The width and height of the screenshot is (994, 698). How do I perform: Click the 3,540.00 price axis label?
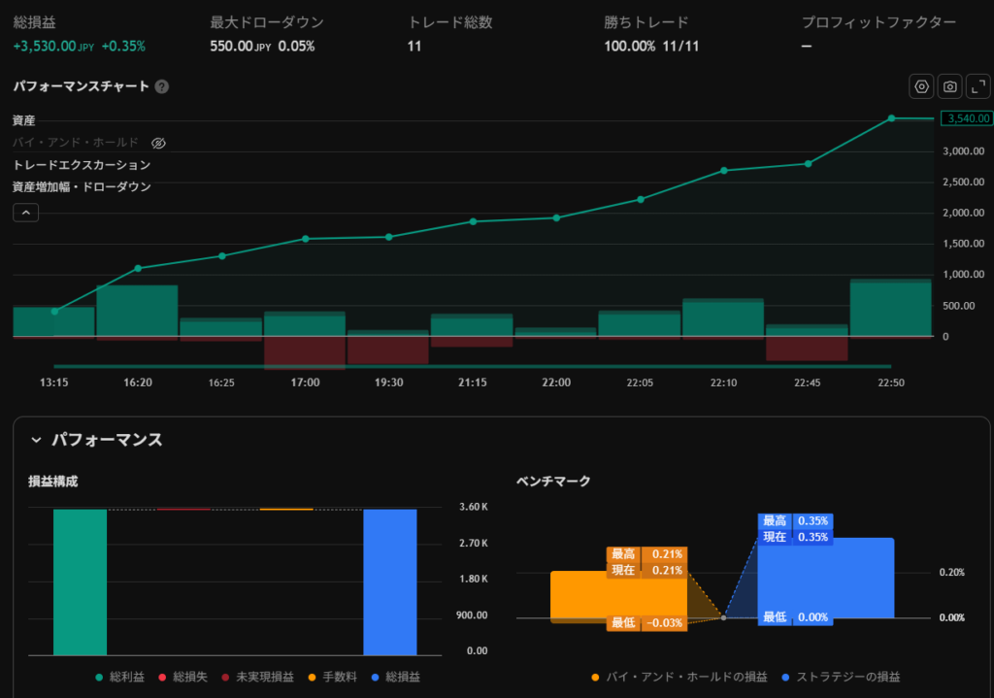point(966,118)
